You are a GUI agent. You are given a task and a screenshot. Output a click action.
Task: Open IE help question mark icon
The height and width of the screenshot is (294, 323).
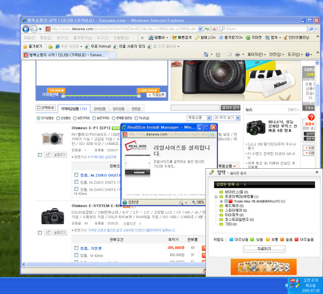pyautogui.click(x=307, y=55)
